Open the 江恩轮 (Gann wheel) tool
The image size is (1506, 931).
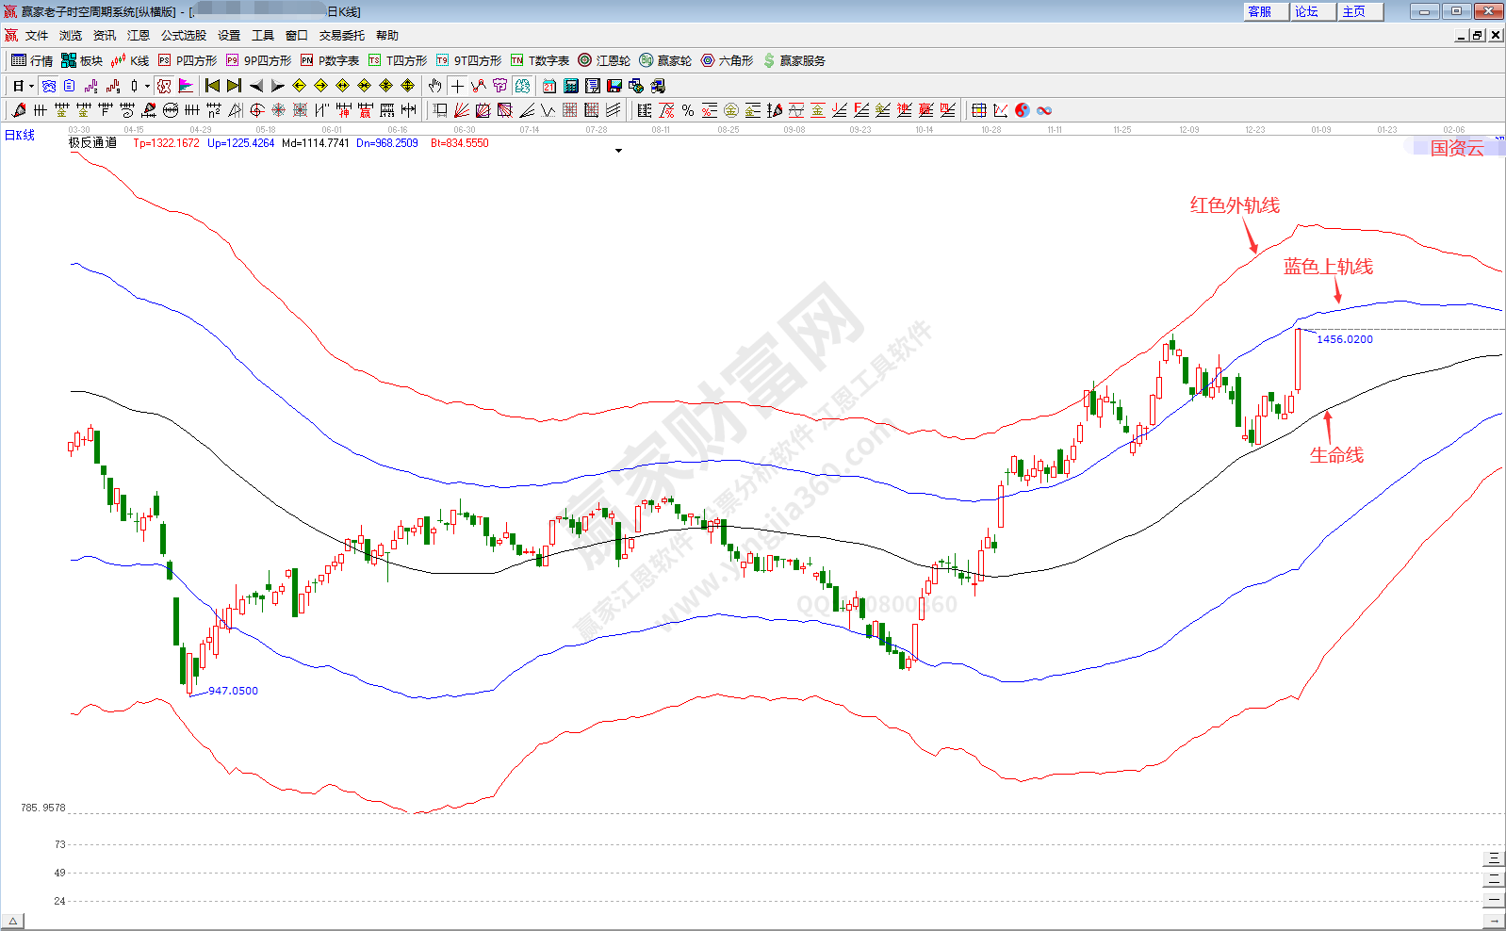pyautogui.click(x=604, y=60)
